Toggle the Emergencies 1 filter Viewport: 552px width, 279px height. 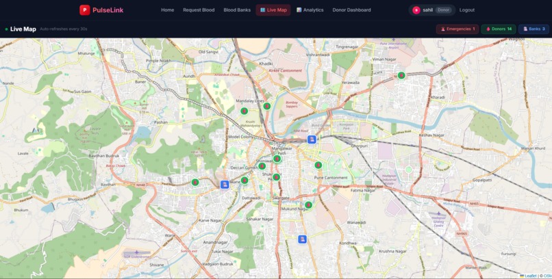tap(457, 29)
